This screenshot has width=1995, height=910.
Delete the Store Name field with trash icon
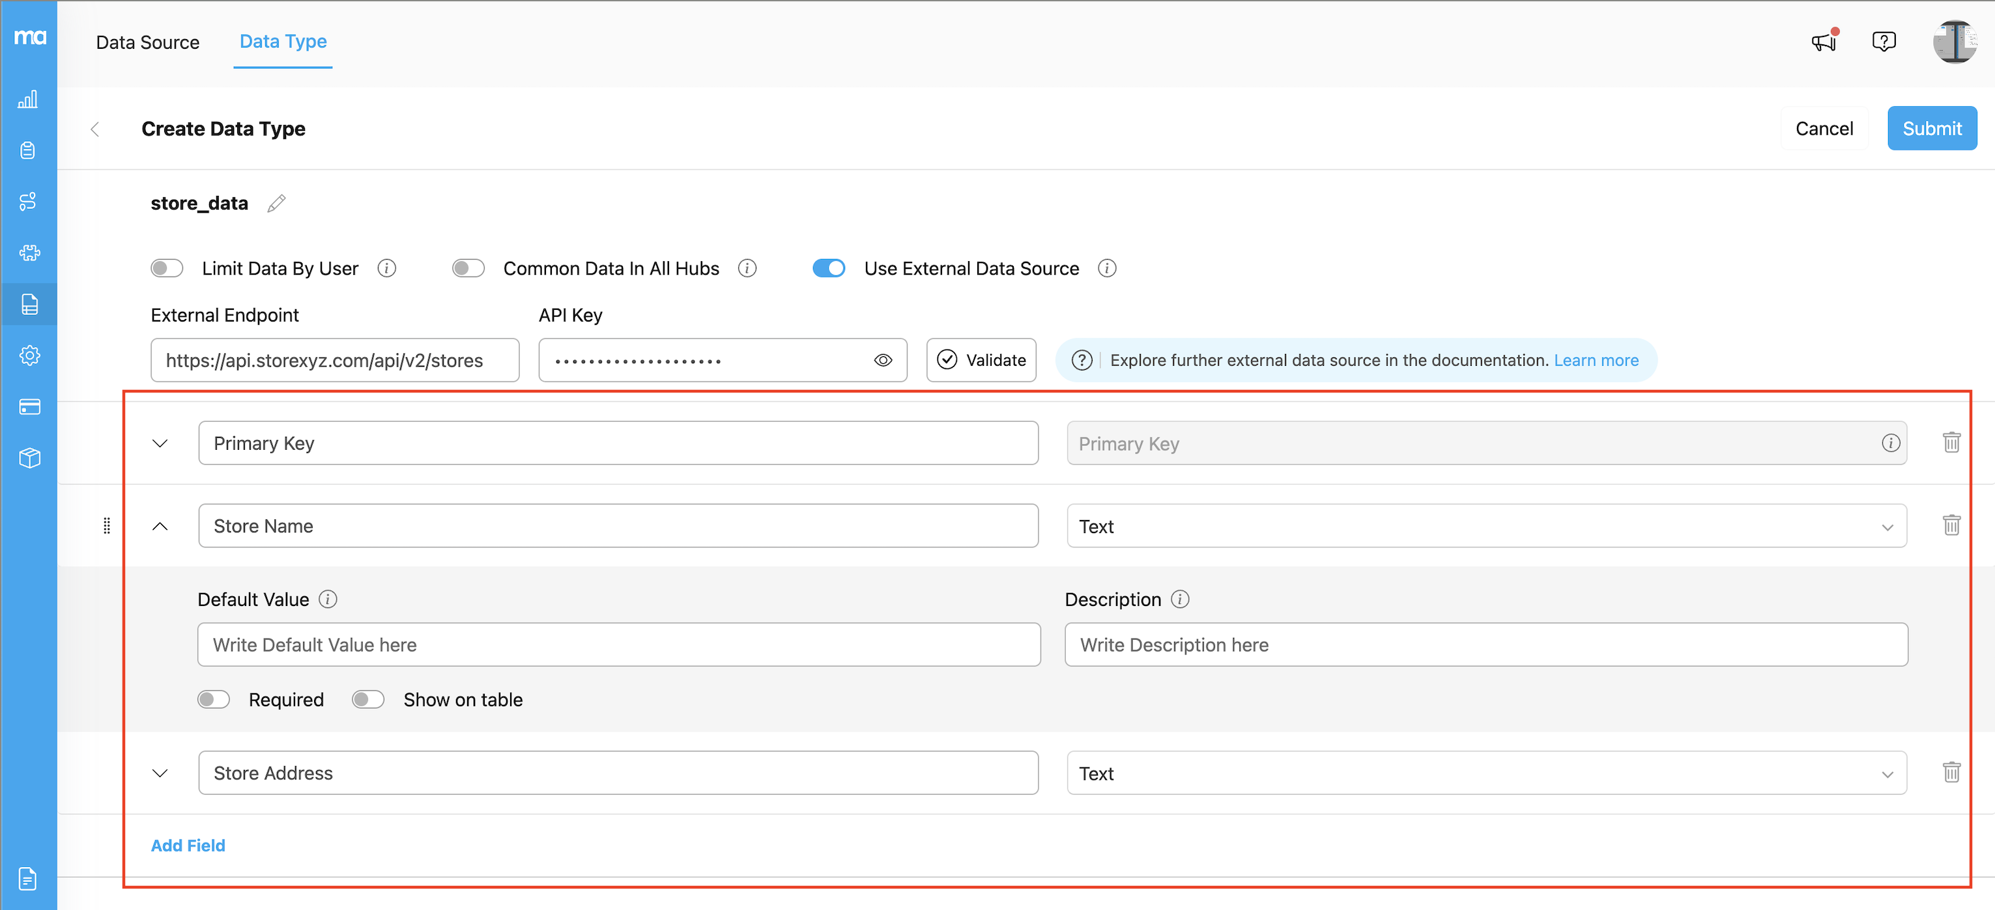click(1951, 525)
